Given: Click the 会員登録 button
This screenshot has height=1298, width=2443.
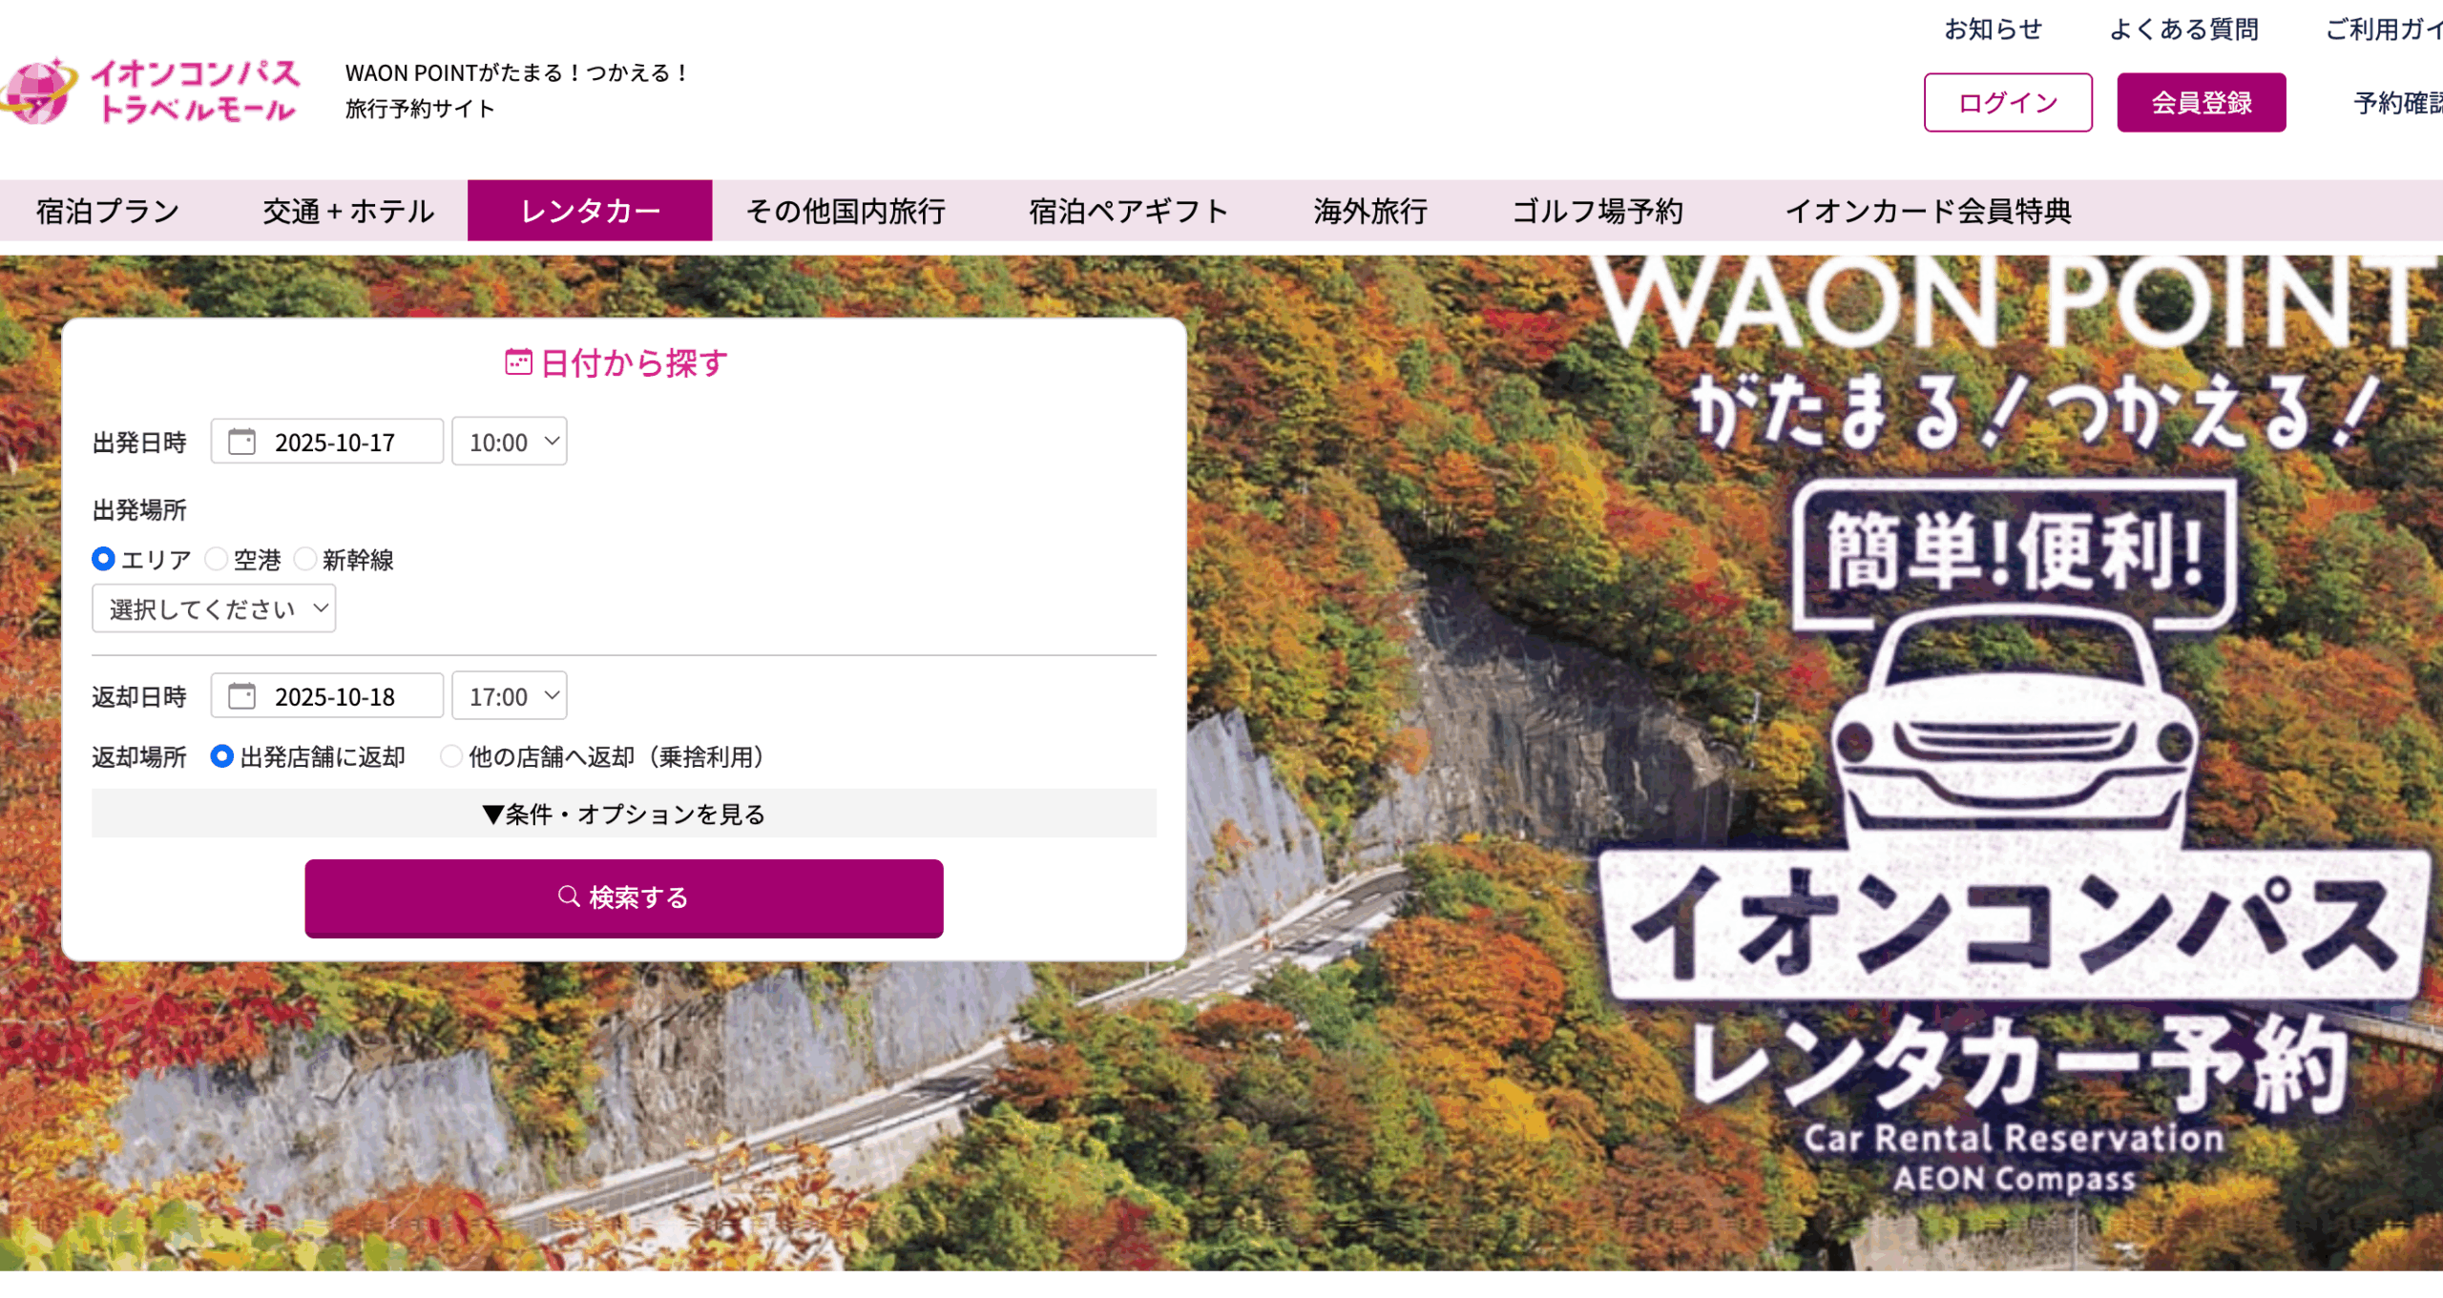Looking at the screenshot, I should (x=2202, y=102).
